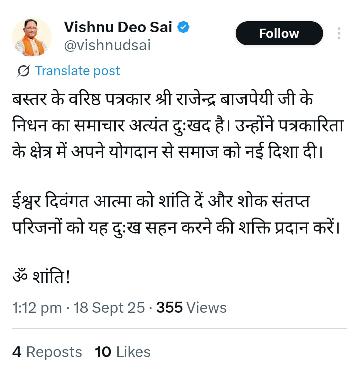This screenshot has width=359, height=369.
Task: Click the 18 Sept 25 date
Action: tap(109, 308)
